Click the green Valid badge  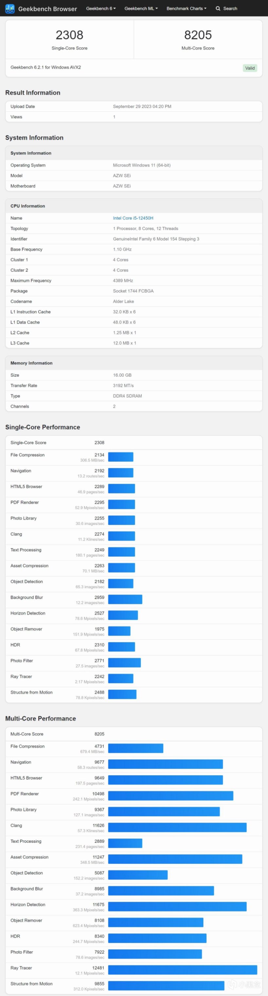point(250,68)
